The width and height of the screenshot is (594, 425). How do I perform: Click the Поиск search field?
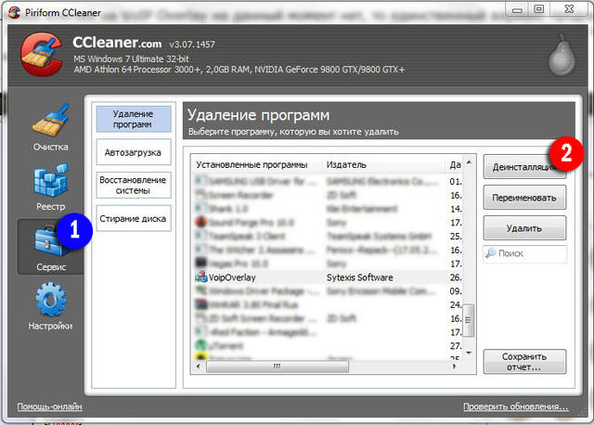tap(524, 253)
